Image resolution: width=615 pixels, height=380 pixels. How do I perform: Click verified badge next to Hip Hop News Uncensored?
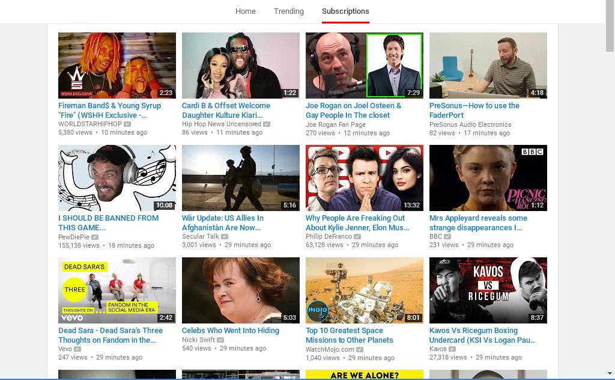tap(266, 124)
